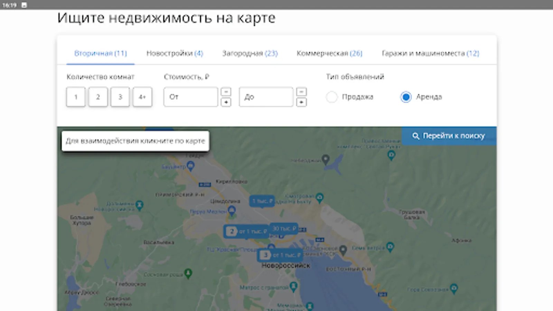Select 1 room filter button
Image resolution: width=553 pixels, height=311 pixels.
coord(76,97)
